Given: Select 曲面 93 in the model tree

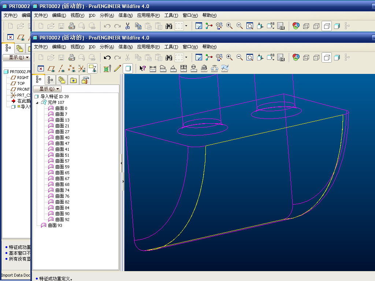Looking at the screenshot, I should tap(55, 225).
